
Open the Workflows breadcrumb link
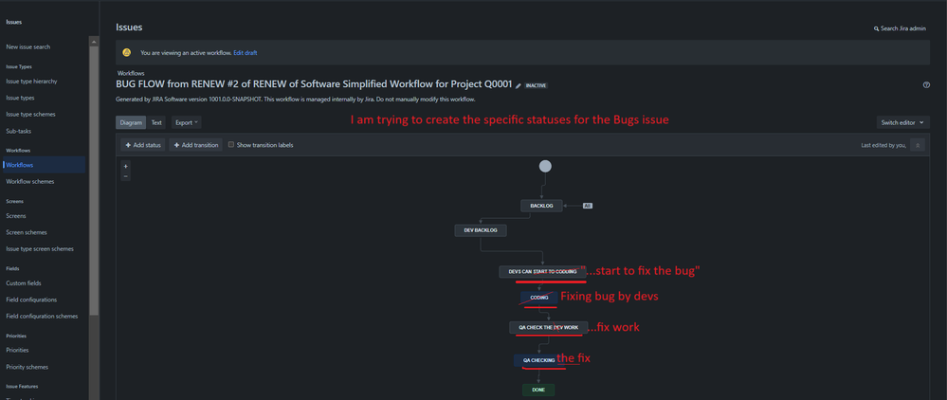(x=131, y=73)
